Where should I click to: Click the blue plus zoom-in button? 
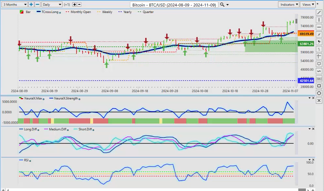click(31, 5)
